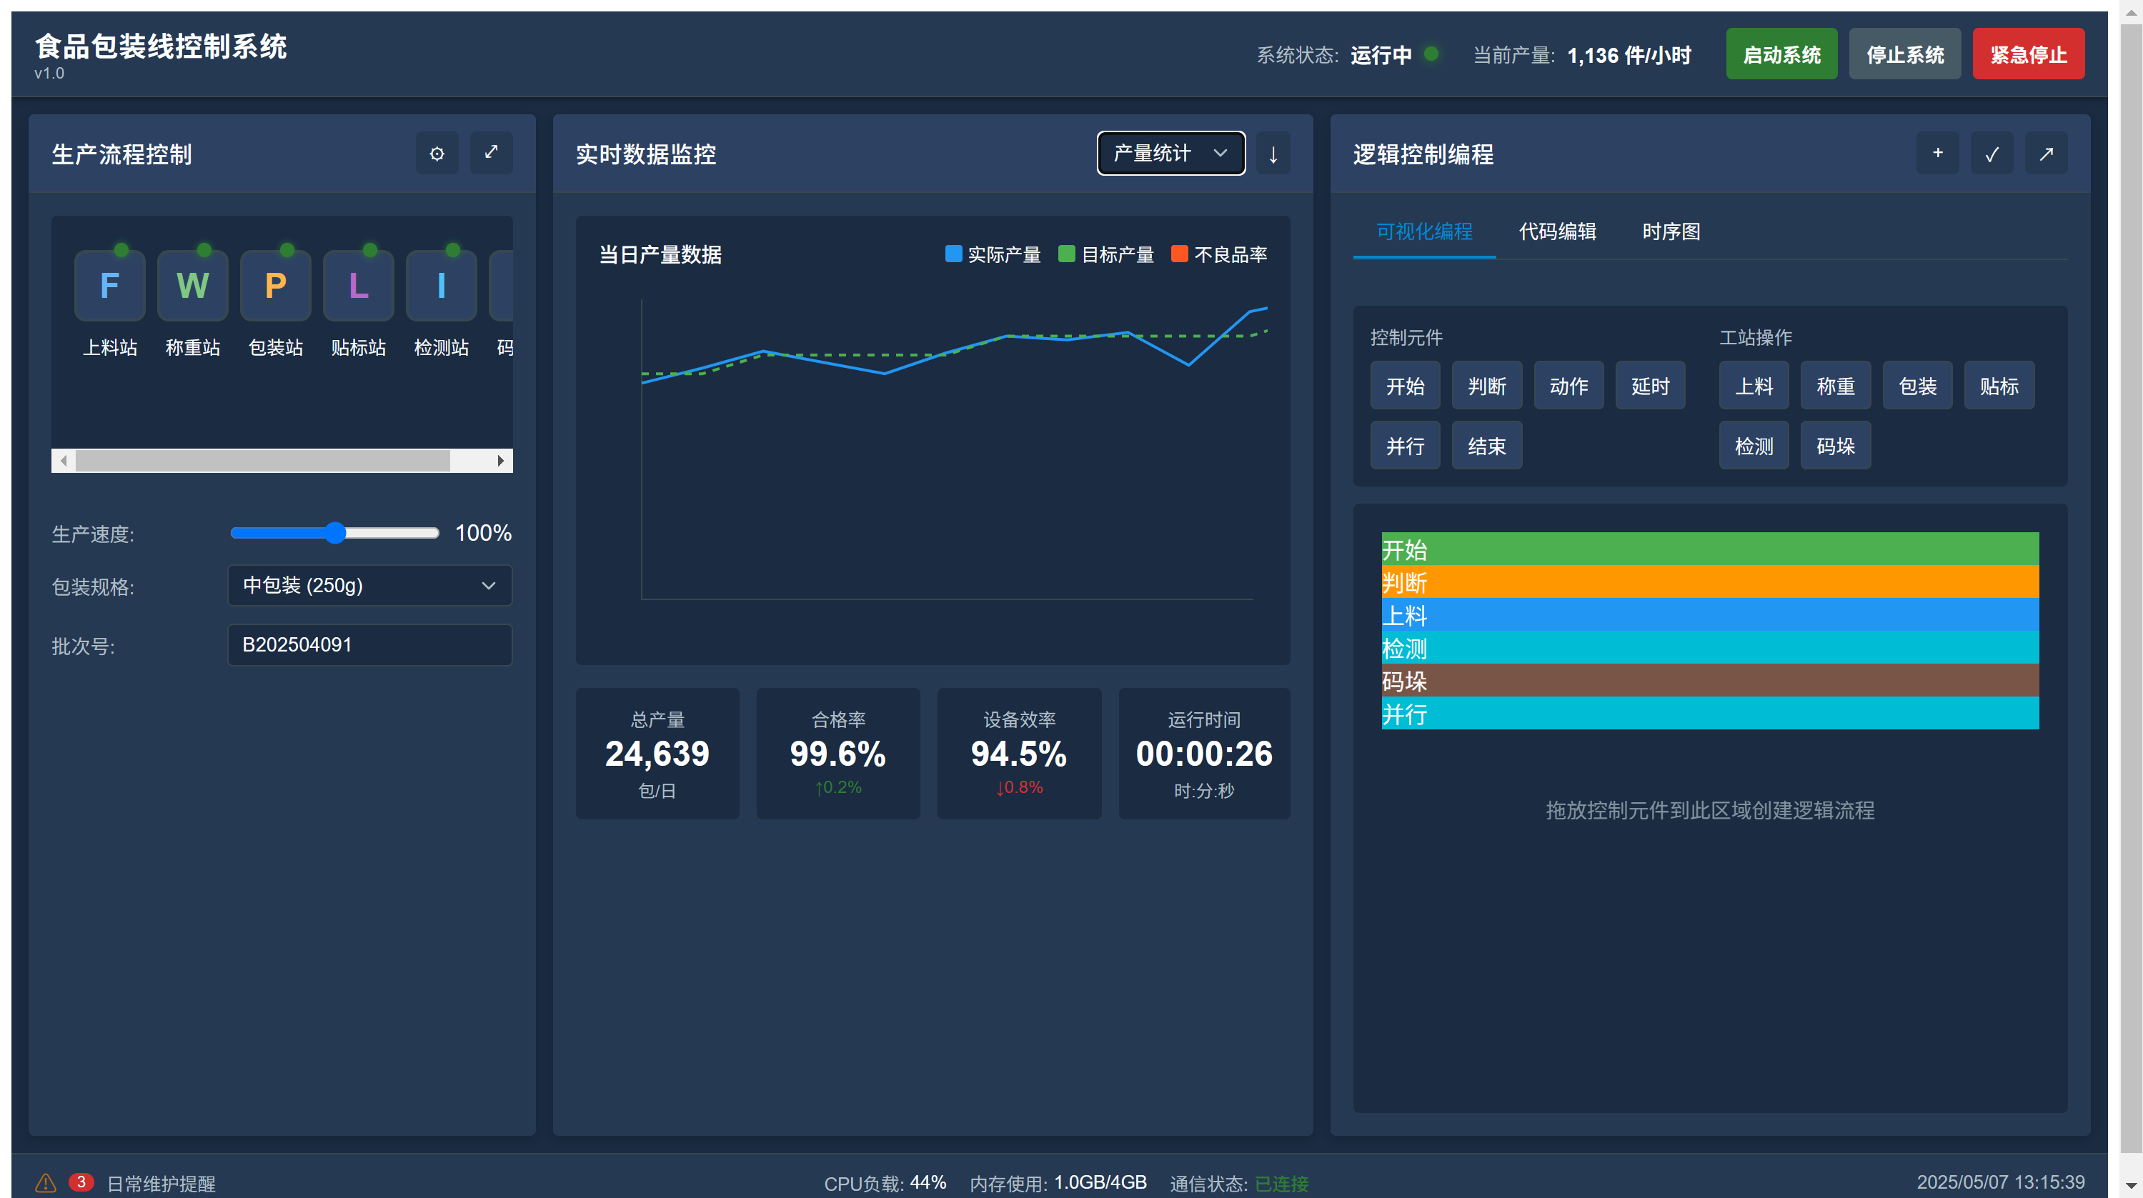Select the 上料站 F station icon
This screenshot has height=1198, width=2143.
(110, 285)
